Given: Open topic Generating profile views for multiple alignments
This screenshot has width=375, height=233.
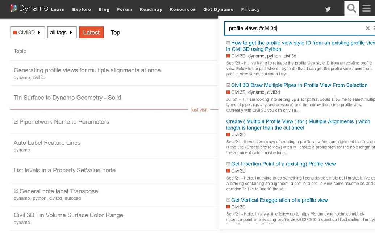Looking at the screenshot, I should tap(87, 70).
